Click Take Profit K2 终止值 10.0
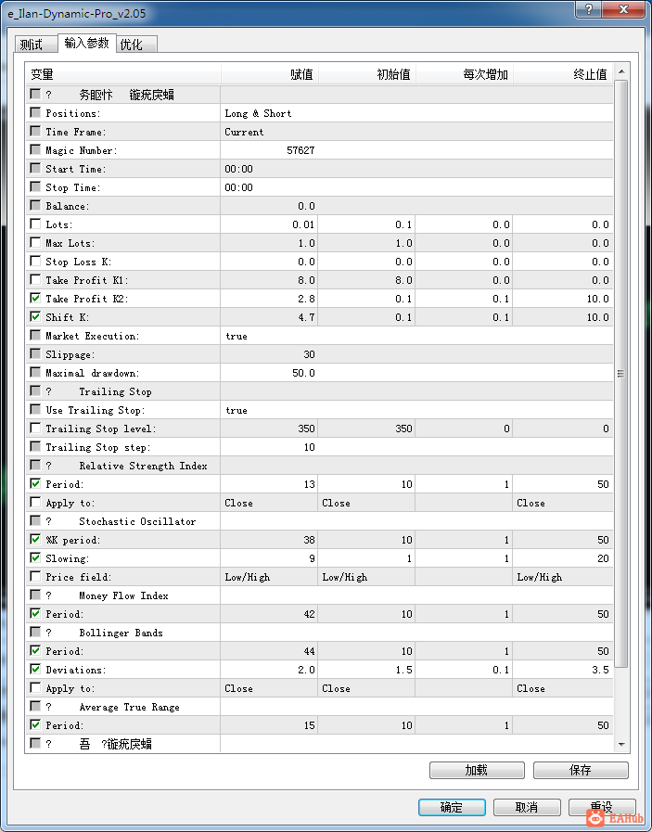The width and height of the screenshot is (652, 832). click(598, 299)
